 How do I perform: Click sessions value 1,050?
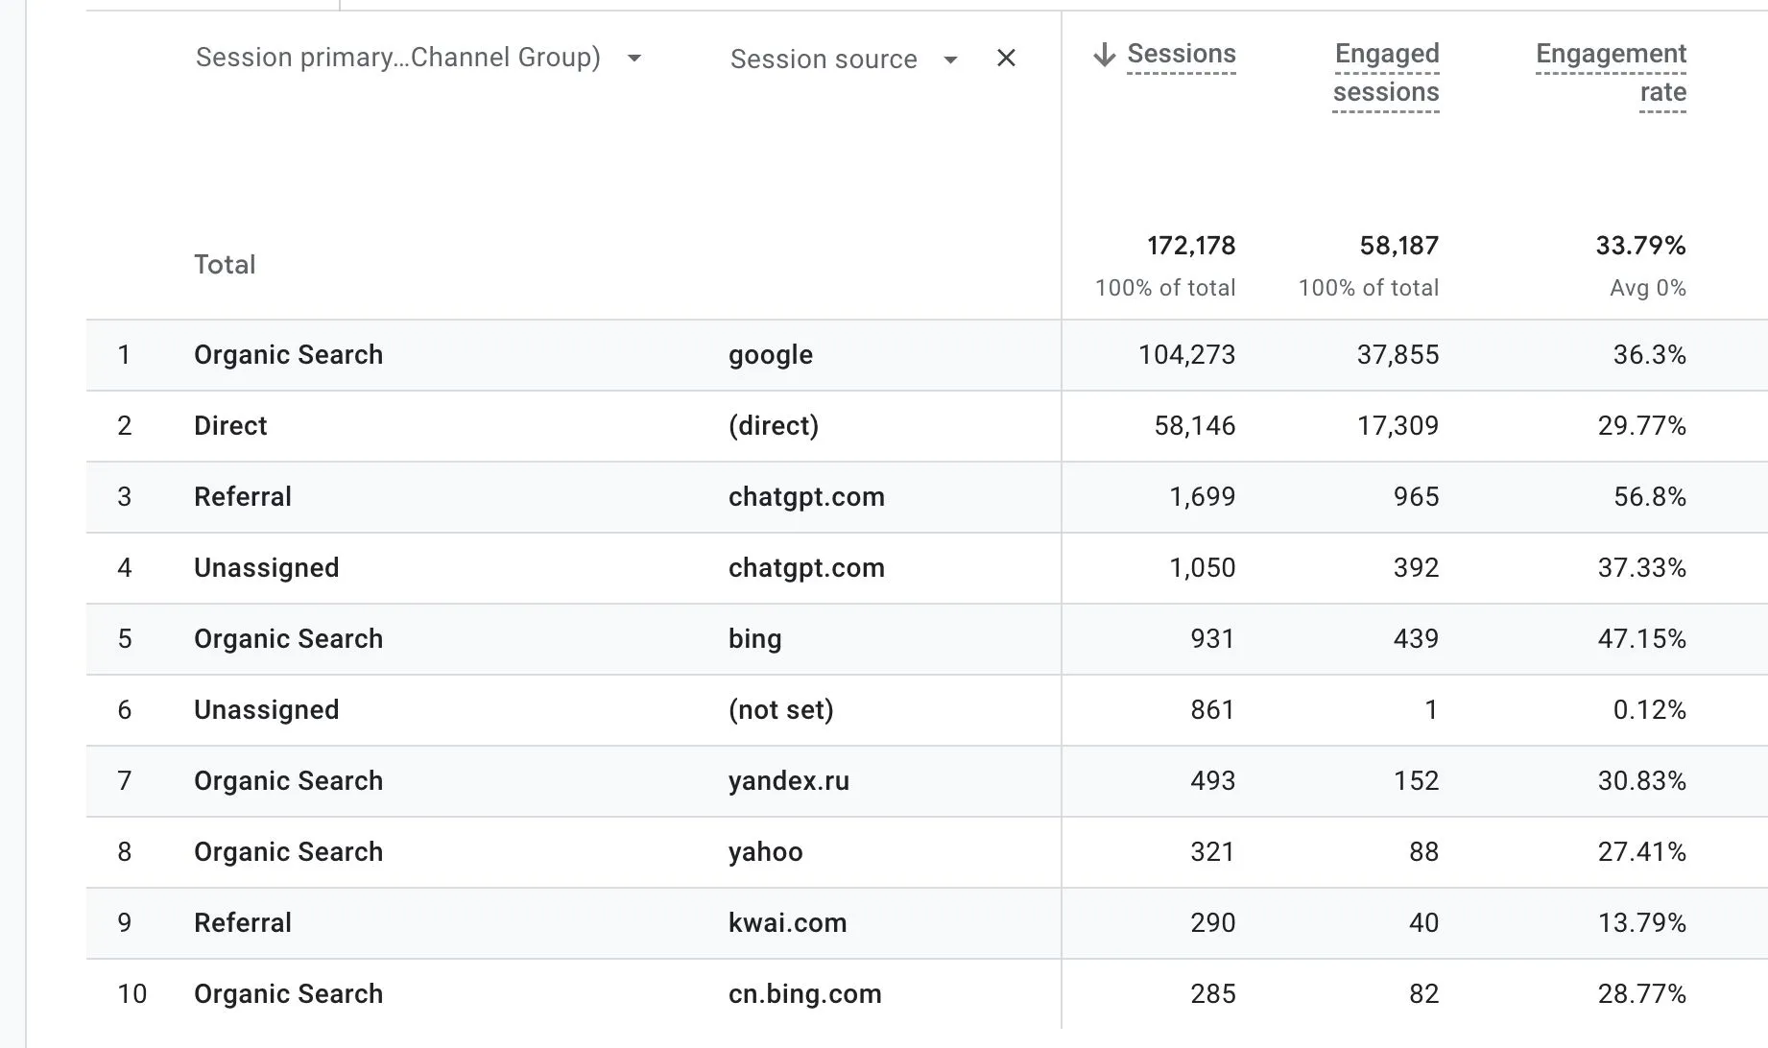click(1202, 568)
